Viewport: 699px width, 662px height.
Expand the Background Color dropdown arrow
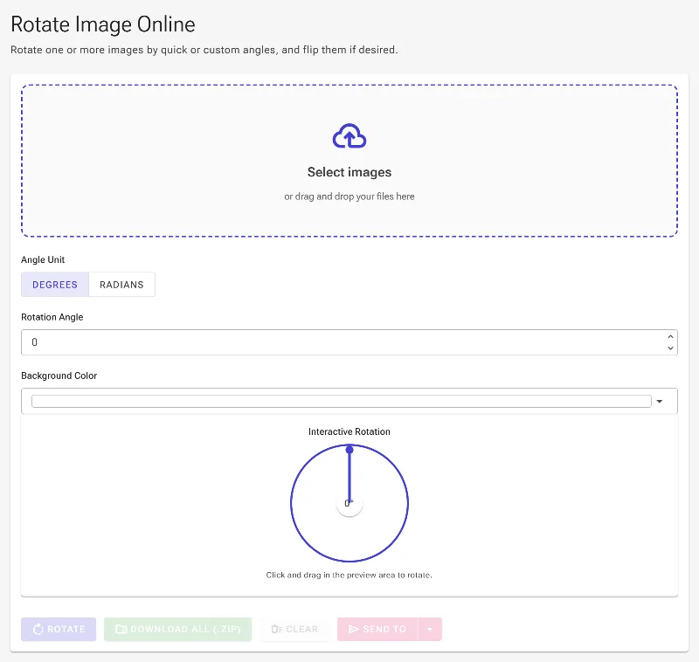click(660, 402)
